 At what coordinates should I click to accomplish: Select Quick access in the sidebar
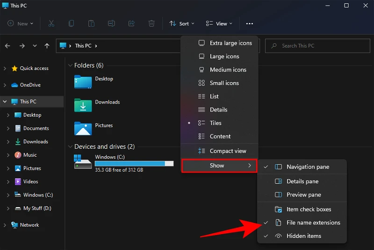(x=34, y=68)
